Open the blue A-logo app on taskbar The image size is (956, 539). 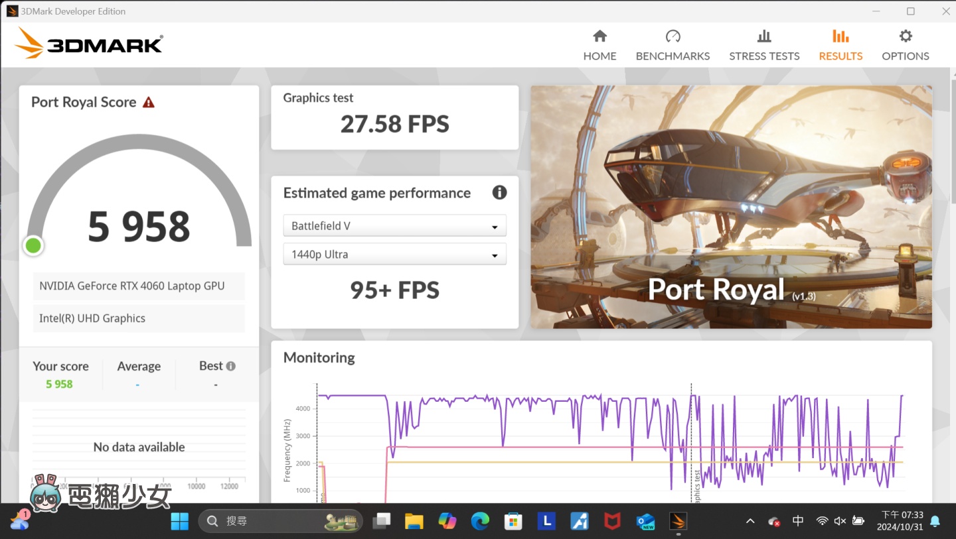pos(579,522)
